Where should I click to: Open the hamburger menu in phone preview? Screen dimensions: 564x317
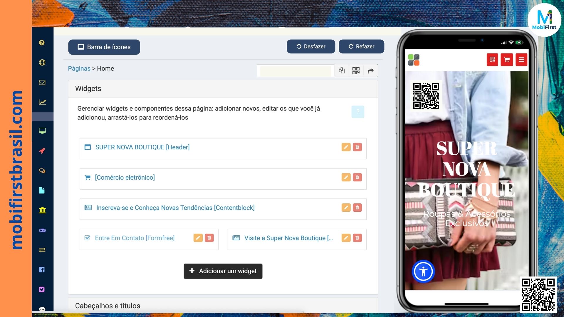coord(521,60)
